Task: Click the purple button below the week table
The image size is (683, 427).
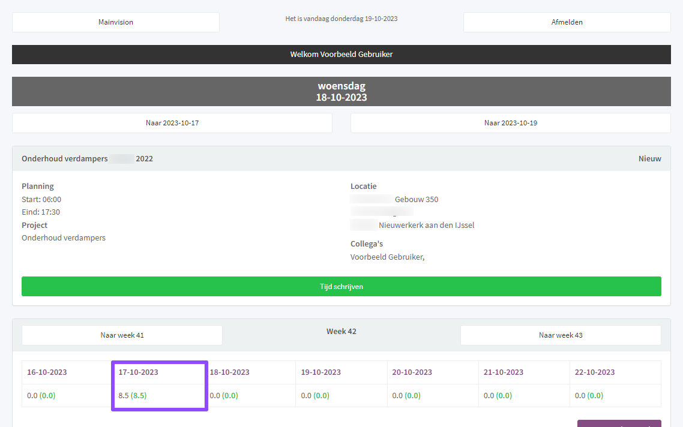Action: point(619,423)
